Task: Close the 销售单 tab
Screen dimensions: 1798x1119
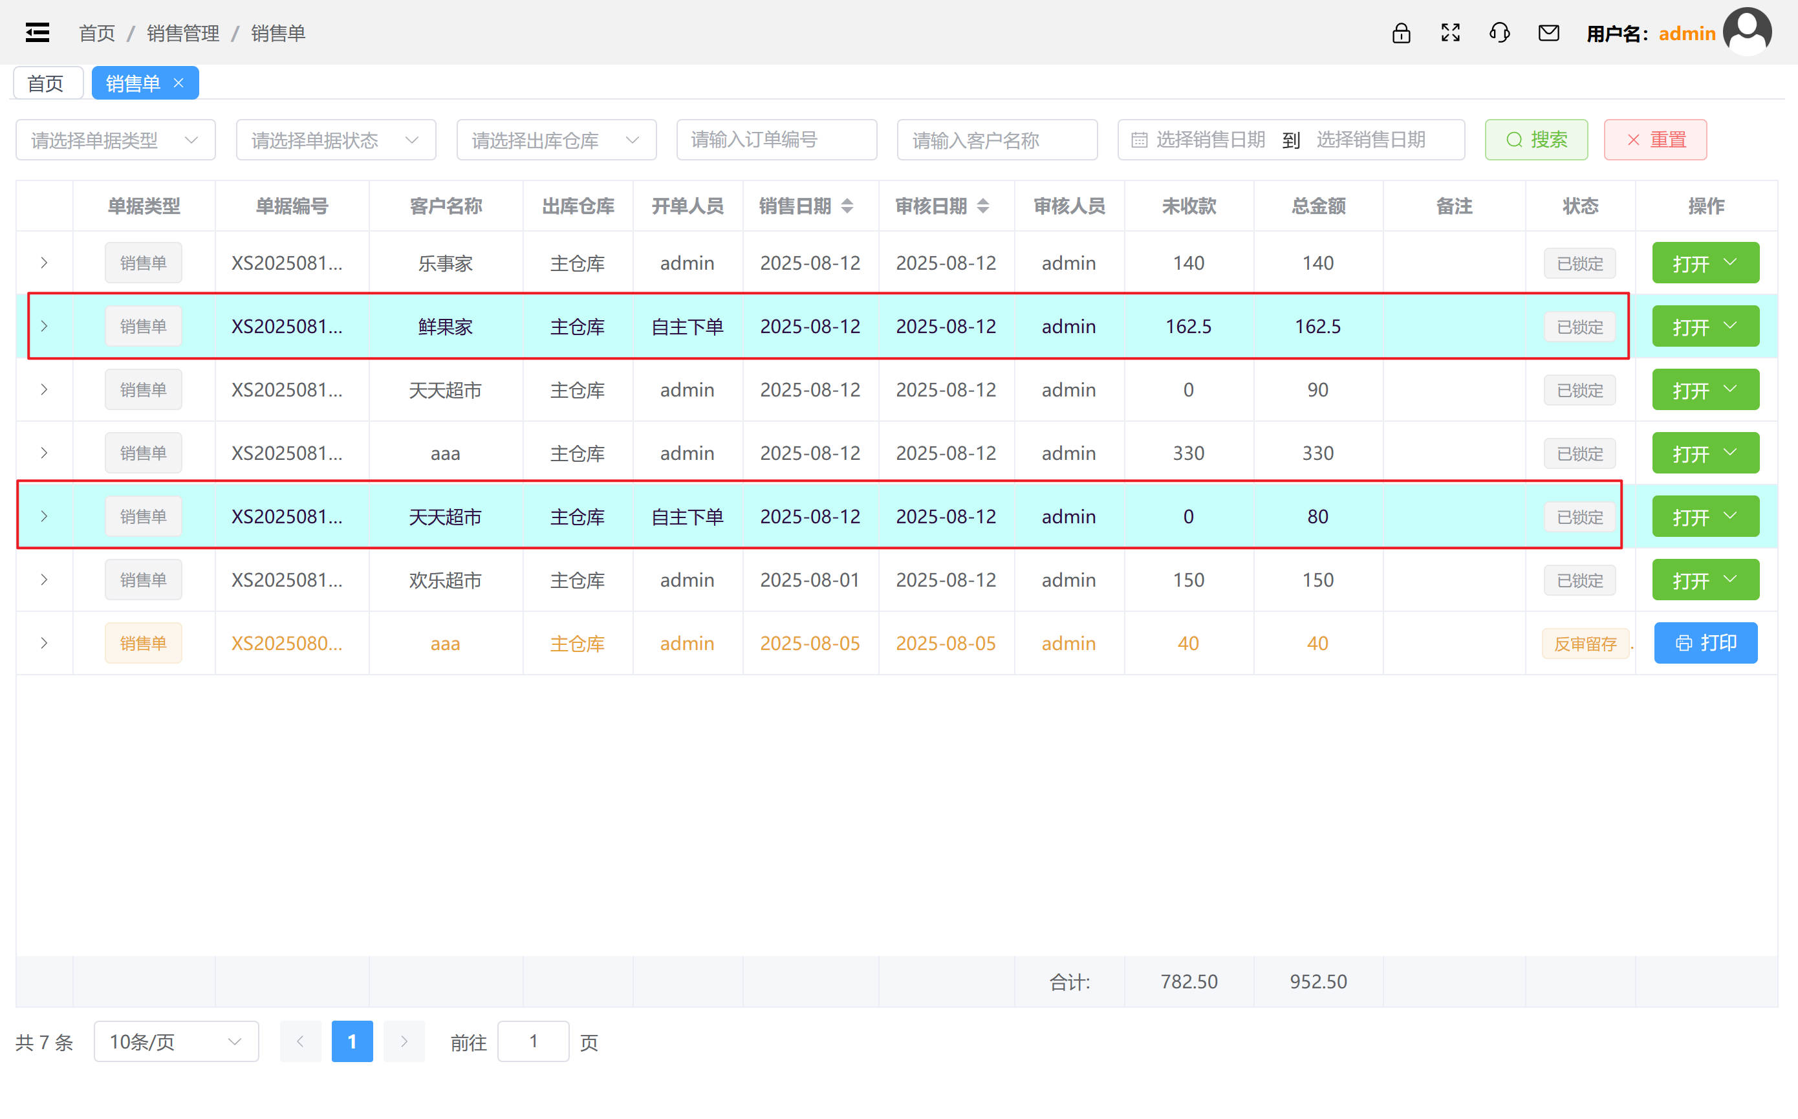Action: (179, 83)
